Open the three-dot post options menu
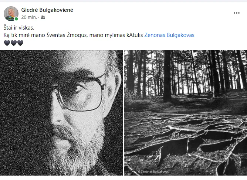Image resolution: width=247 pixels, height=180 pixels. point(236,13)
